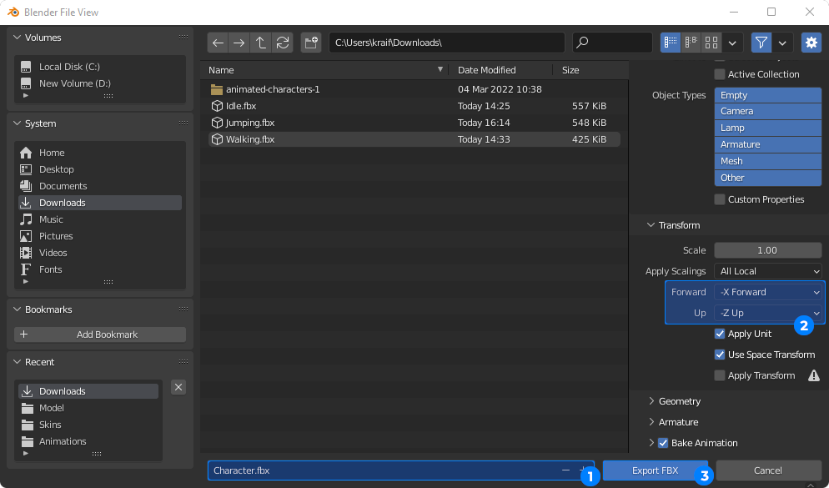Click the Scale value field
The height and width of the screenshot is (488, 829).
click(x=767, y=250)
